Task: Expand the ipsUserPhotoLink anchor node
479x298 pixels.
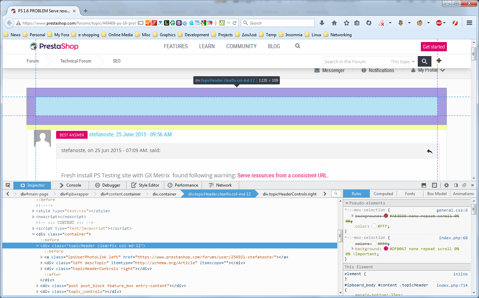Action: [x=42, y=257]
